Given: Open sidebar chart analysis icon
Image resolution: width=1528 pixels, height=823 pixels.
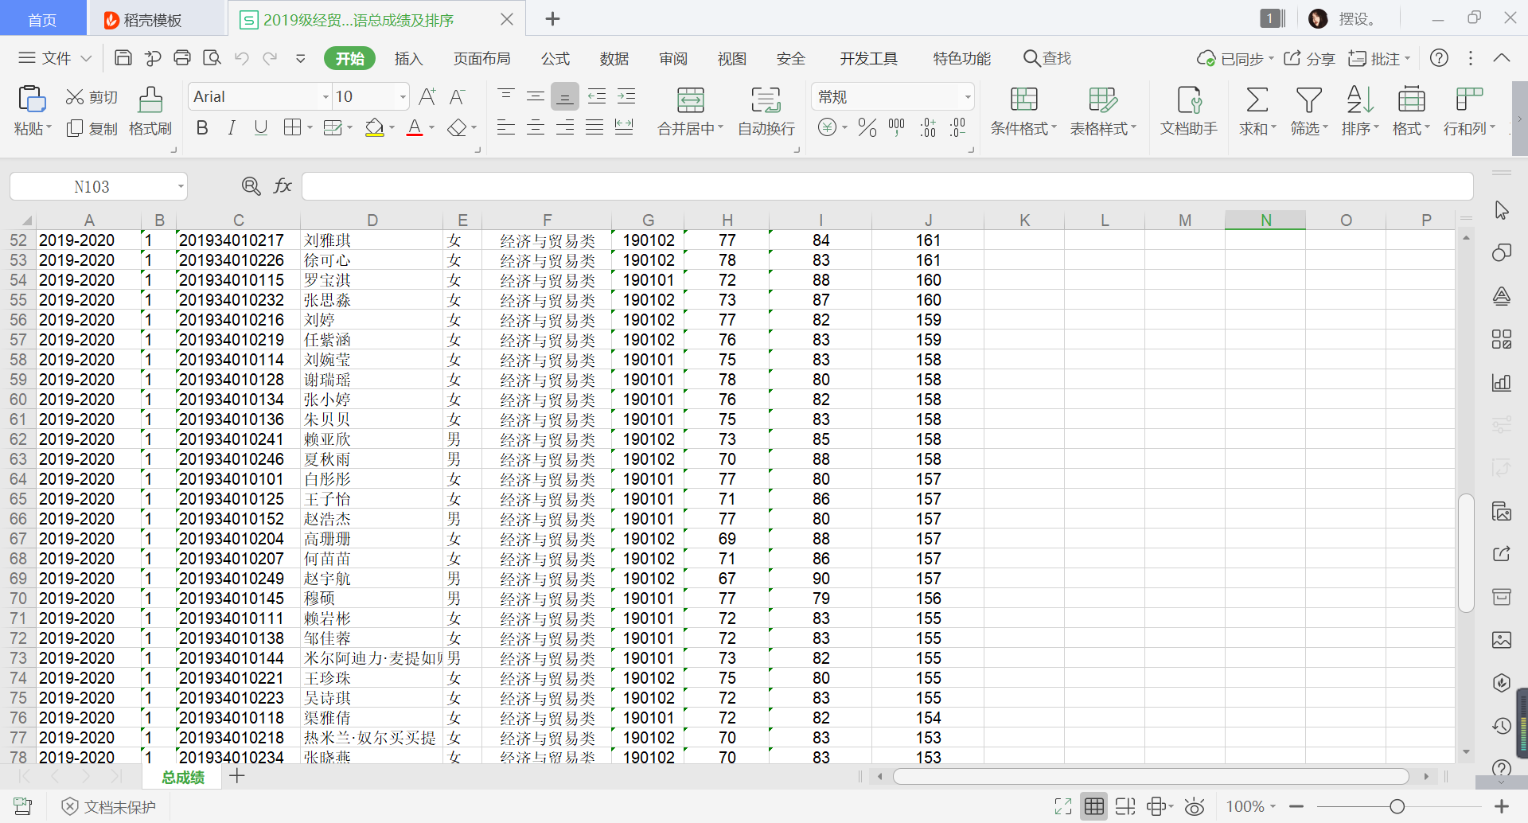Looking at the screenshot, I should 1502,382.
